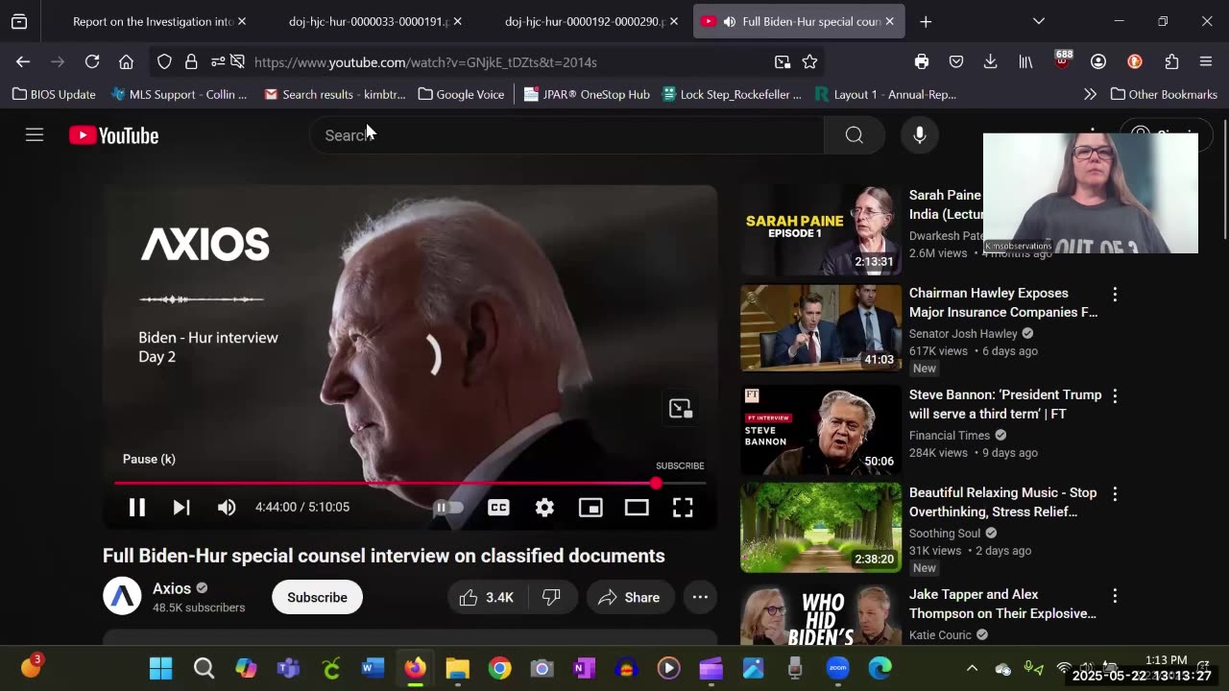Screen dimensions: 1229x691
Task: Open the Steve Bannon FT interview thumbnail
Action: click(821, 431)
